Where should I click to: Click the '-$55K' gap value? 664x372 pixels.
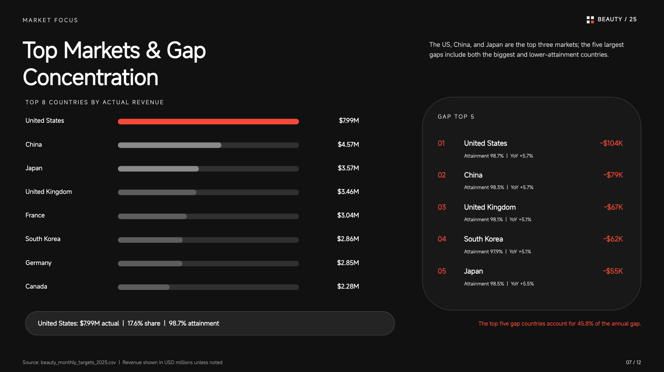point(613,271)
